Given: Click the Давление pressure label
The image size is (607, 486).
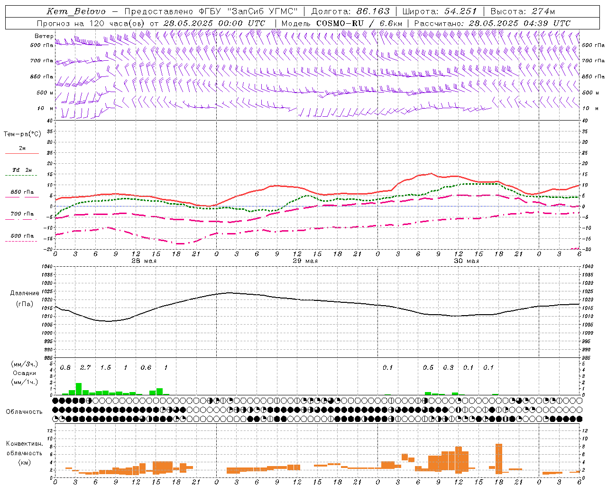Looking at the screenshot, I should (x=25, y=293).
